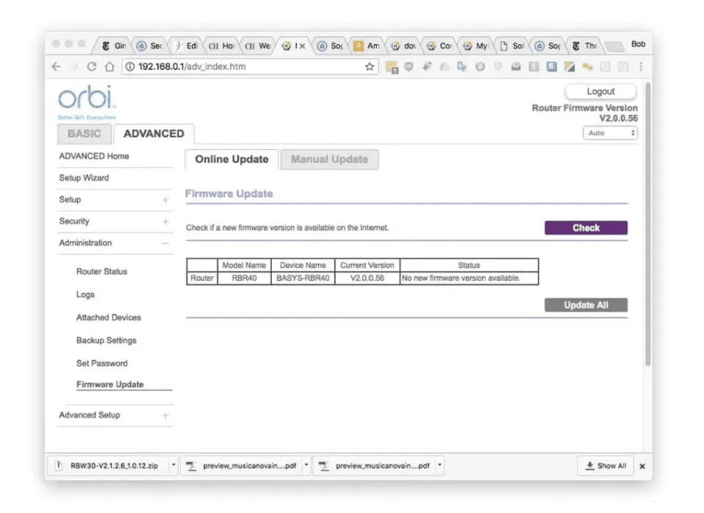The width and height of the screenshot is (704, 513).
Task: Open the Auto language dropdown
Action: click(x=609, y=134)
